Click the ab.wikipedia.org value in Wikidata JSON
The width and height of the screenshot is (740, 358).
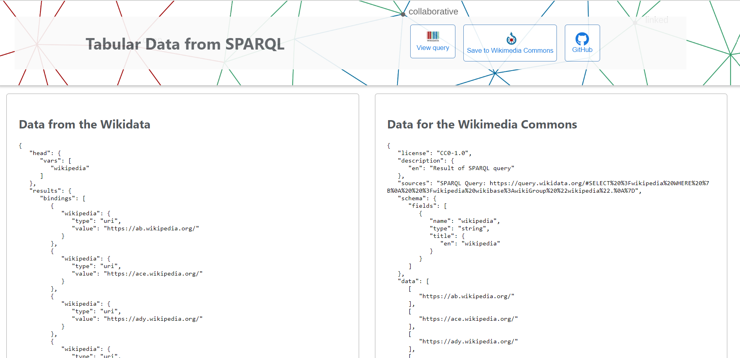click(151, 228)
